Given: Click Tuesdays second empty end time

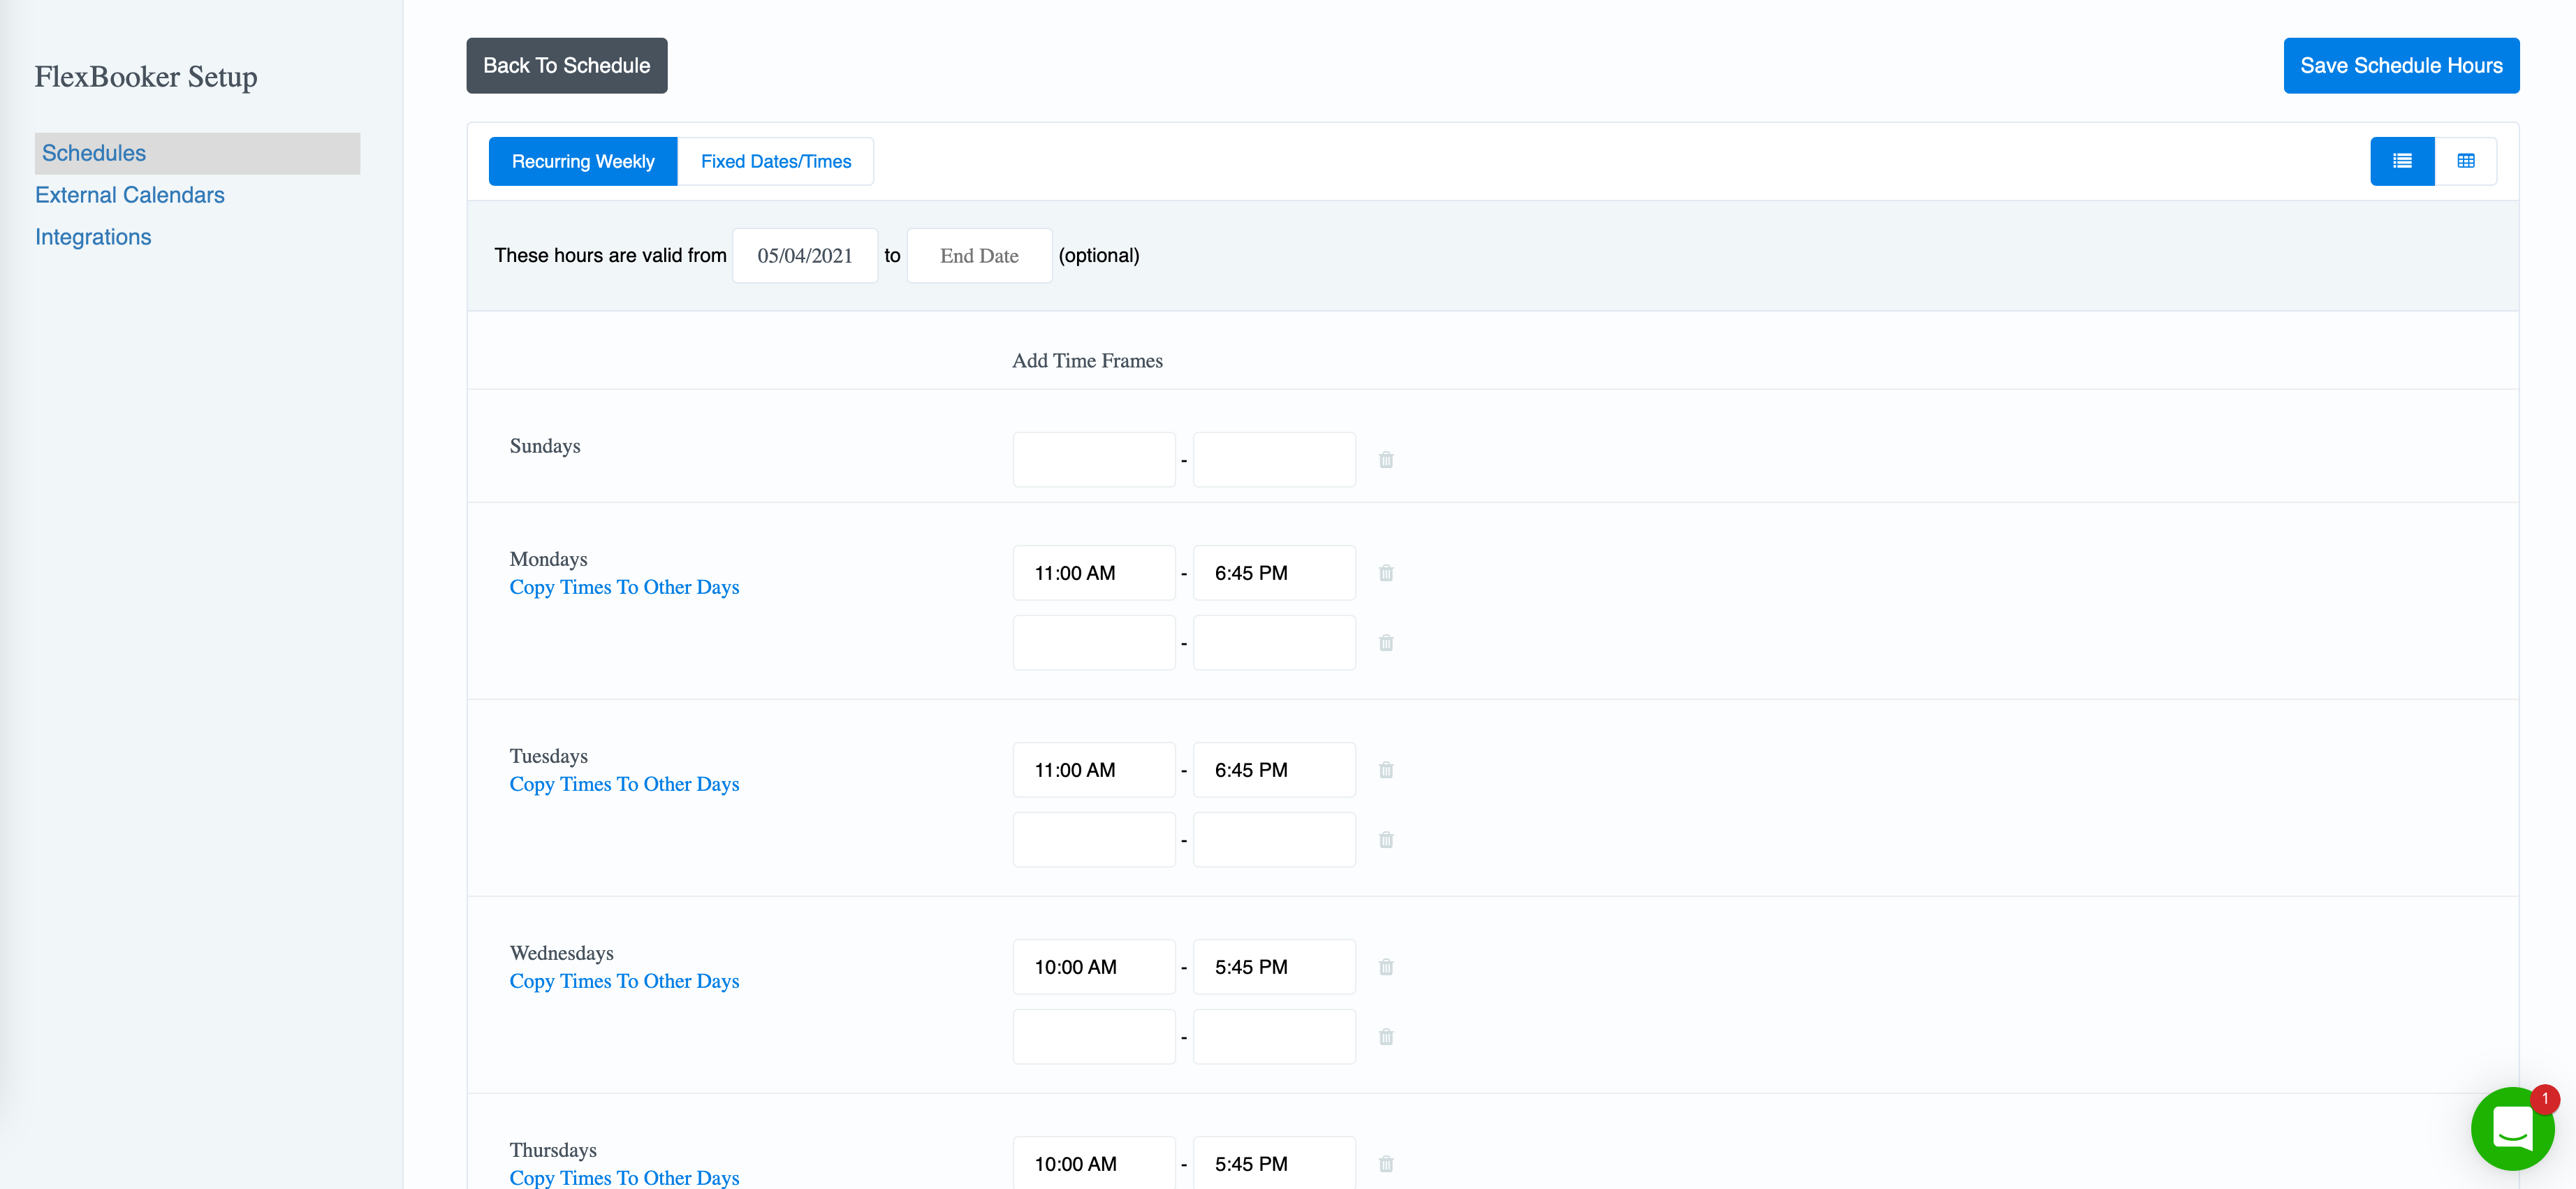Looking at the screenshot, I should tap(1274, 840).
